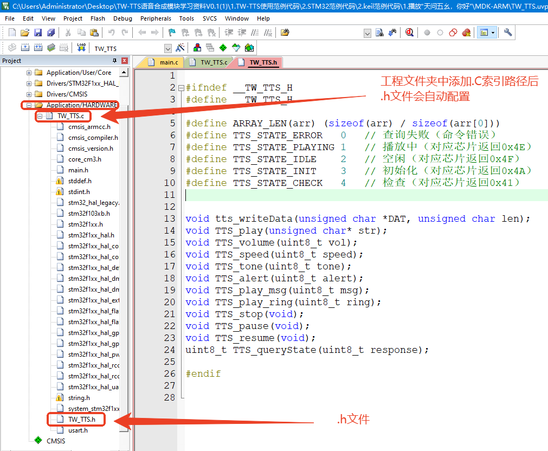Save the current file with the Save icon
The height and width of the screenshot is (451, 548).
tap(38, 33)
